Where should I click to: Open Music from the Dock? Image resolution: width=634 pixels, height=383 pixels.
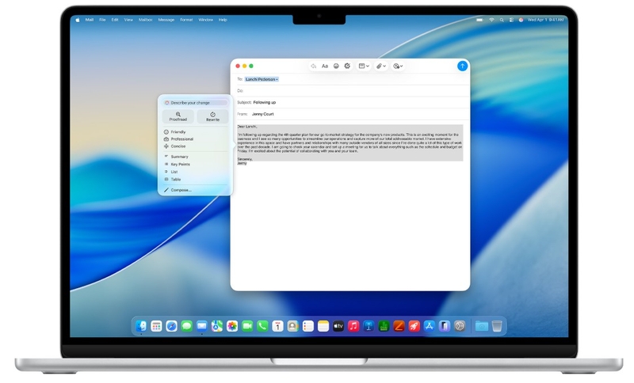click(353, 326)
